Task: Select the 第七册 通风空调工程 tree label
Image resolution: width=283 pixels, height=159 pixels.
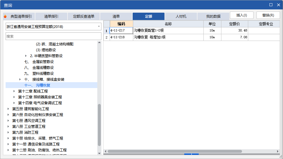Action: 29,121
